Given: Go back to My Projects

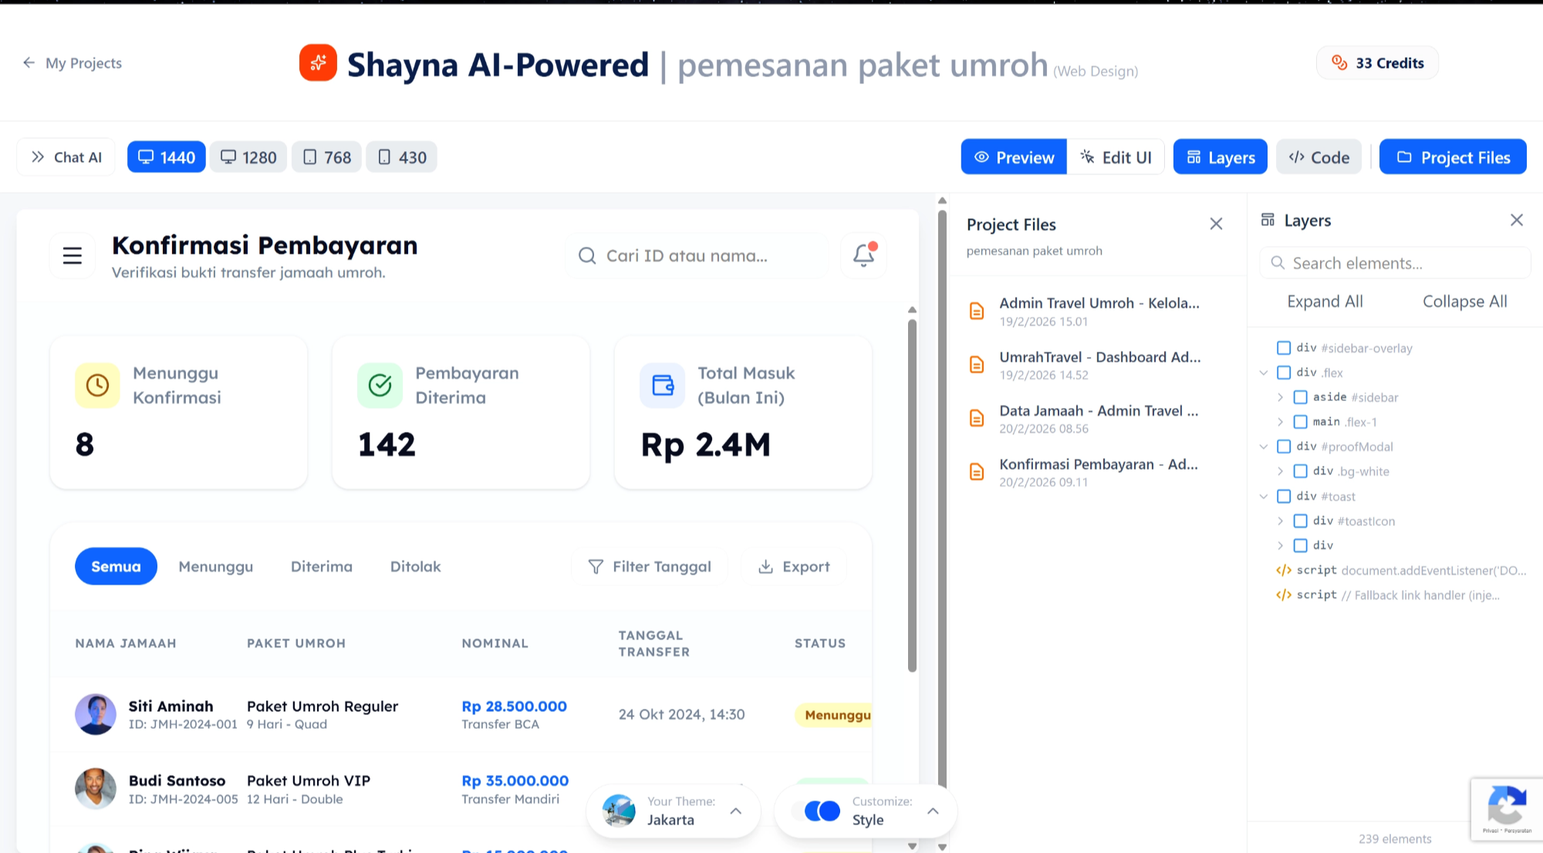Looking at the screenshot, I should (72, 62).
